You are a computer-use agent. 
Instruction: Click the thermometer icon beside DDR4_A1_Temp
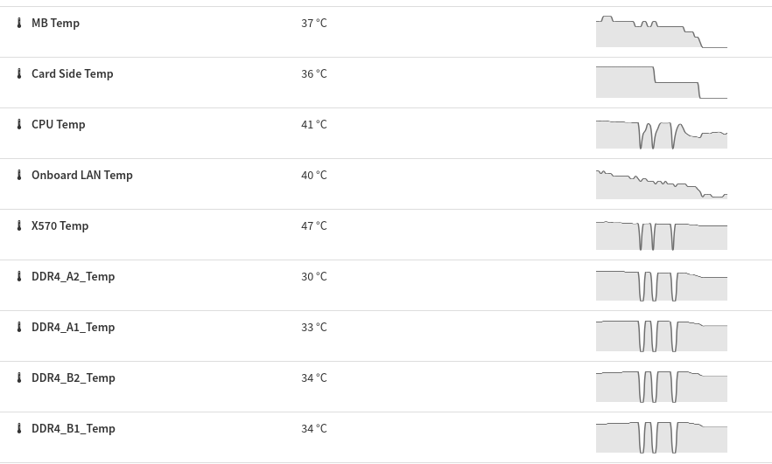pos(19,327)
